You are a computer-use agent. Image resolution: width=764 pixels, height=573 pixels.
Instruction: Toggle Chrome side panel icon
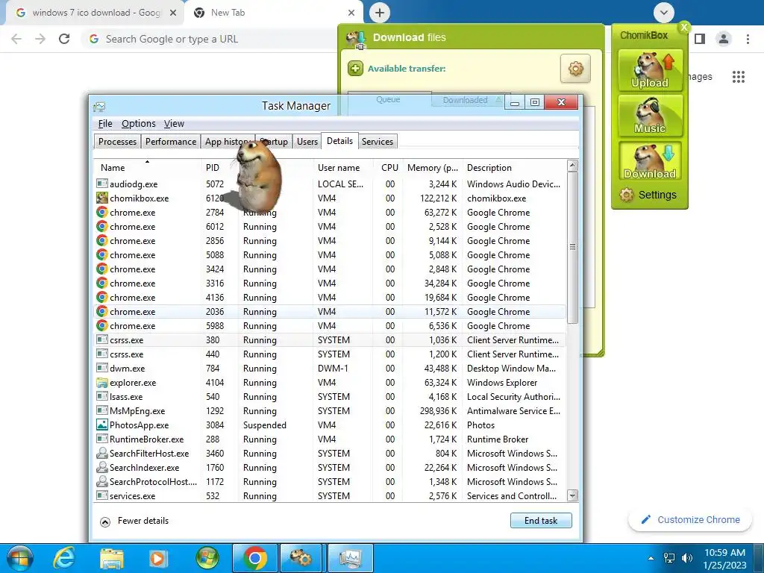point(700,39)
